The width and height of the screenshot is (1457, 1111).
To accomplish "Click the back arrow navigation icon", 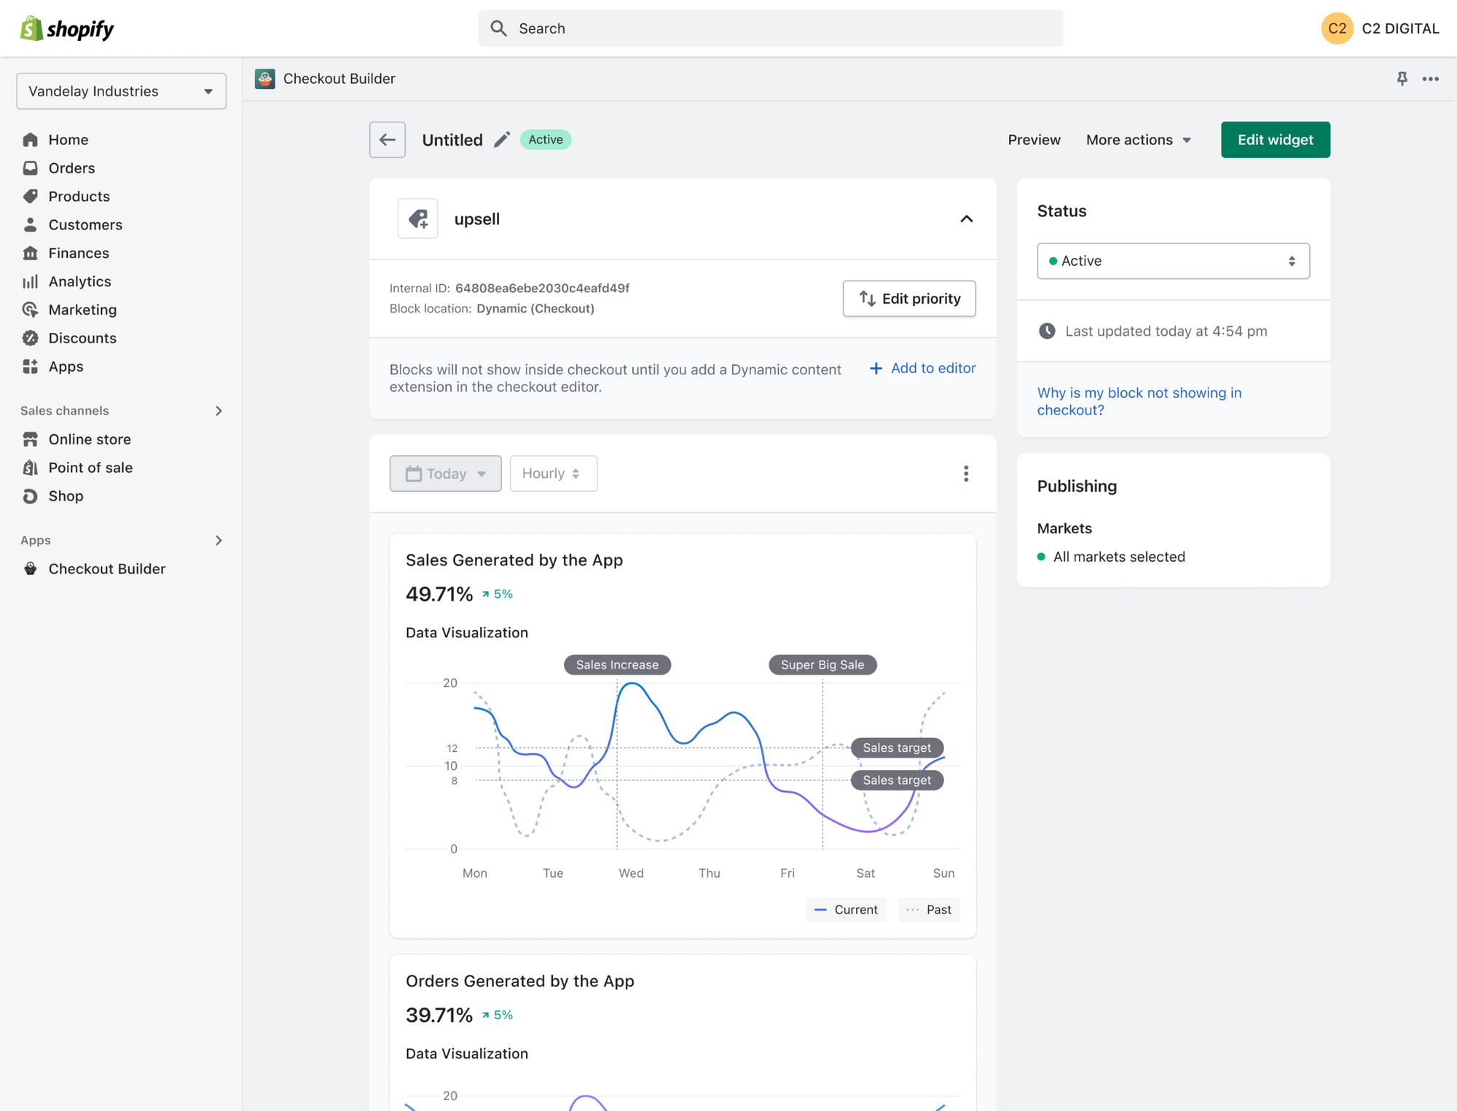I will point(390,139).
